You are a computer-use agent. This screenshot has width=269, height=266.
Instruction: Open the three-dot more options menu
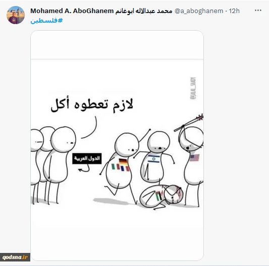click(258, 11)
